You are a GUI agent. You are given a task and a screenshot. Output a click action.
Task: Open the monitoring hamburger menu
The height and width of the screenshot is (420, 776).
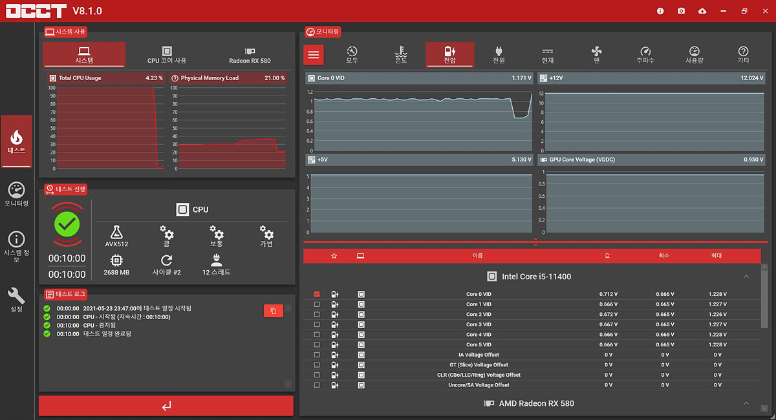tap(314, 55)
